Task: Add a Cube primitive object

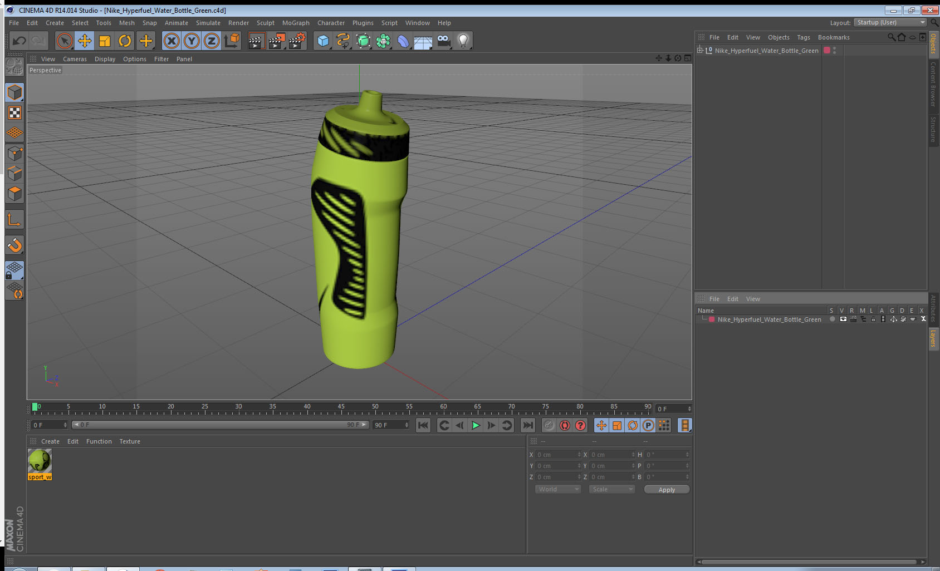Action: click(x=323, y=41)
